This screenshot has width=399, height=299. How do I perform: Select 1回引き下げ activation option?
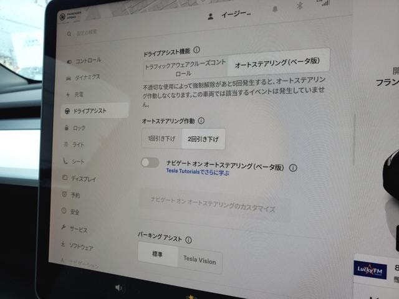(162, 138)
